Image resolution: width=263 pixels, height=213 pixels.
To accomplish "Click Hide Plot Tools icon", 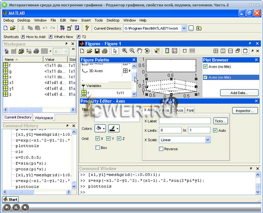I will (x=185, y=51).
